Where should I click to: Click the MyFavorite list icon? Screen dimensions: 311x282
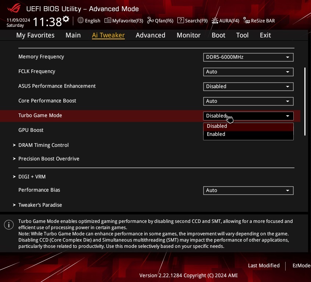coord(108,21)
